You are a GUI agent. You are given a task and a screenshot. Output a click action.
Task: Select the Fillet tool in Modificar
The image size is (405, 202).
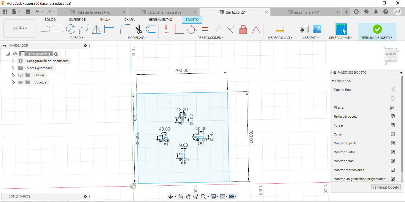point(125,29)
